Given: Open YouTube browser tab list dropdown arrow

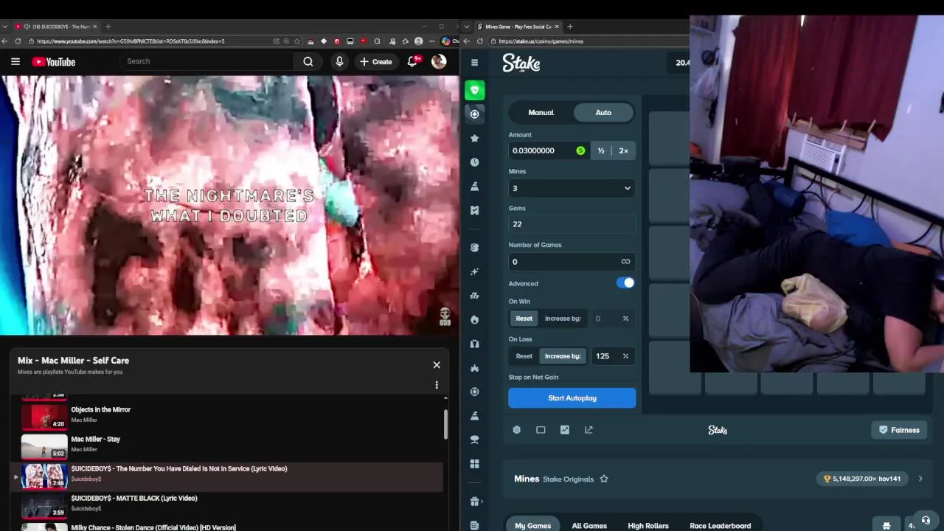Looking at the screenshot, I should (x=6, y=27).
